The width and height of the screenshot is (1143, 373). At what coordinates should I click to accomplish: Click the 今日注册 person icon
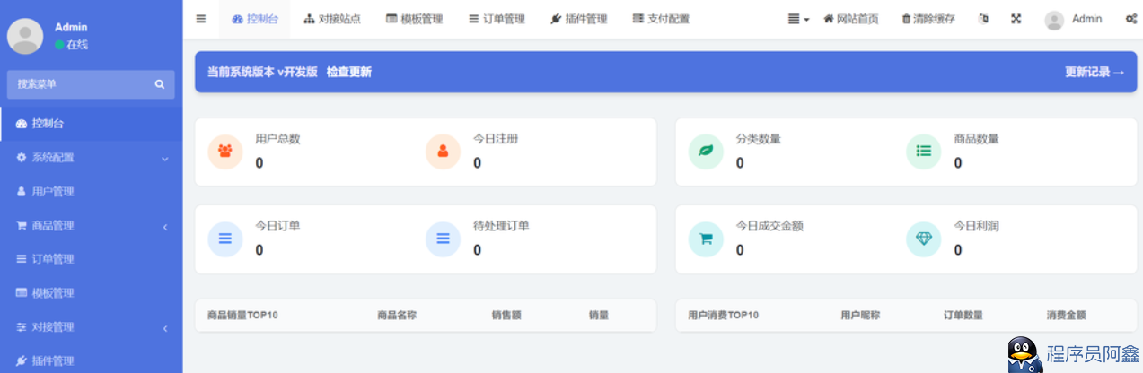[443, 152]
